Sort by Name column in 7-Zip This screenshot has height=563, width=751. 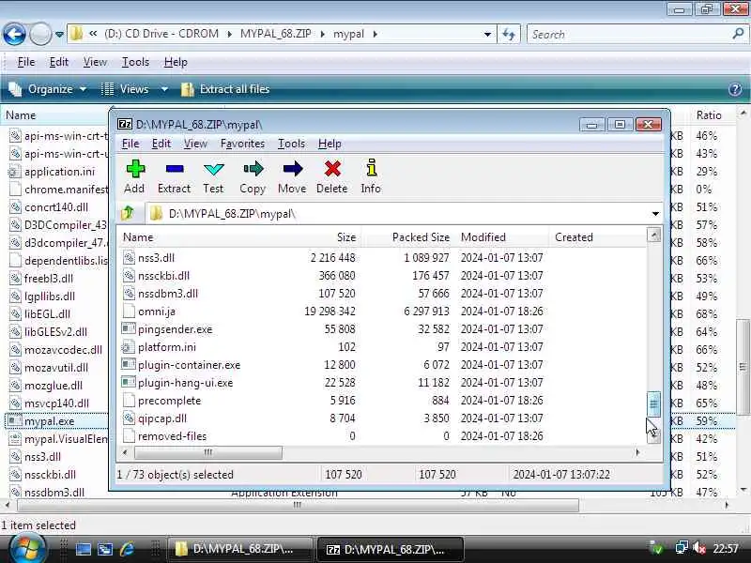(x=138, y=237)
